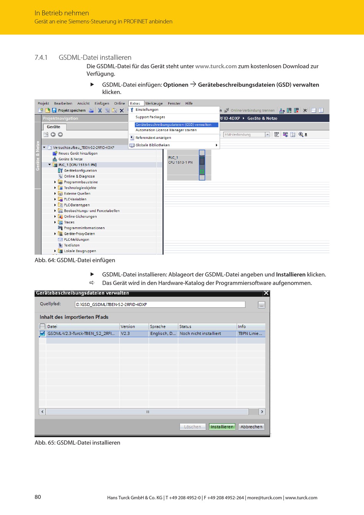Viewport: 364px width, 515px height.
Task: Click the new project toolbar icon
Action: click(x=41, y=110)
